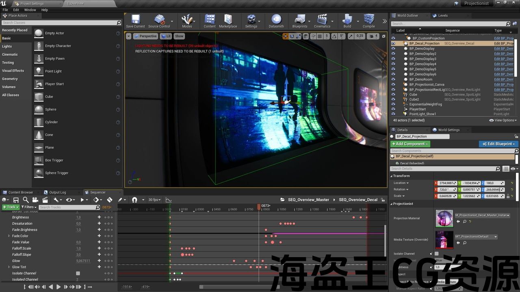Click the Build toolbar icon
The height and width of the screenshot is (292, 520).
(347, 20)
